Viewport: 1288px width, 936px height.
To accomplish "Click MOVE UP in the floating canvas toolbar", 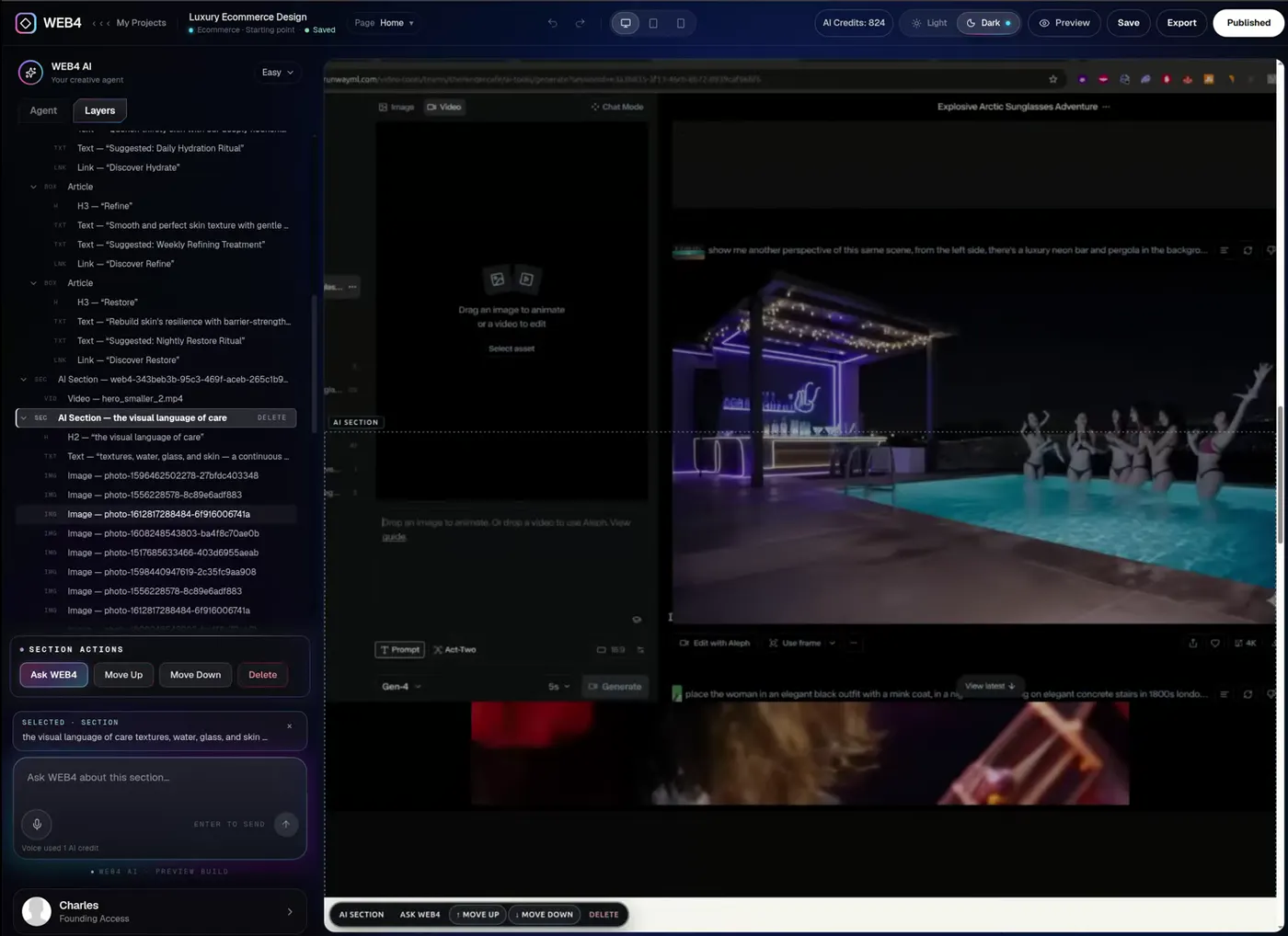I will pyautogui.click(x=477, y=915).
